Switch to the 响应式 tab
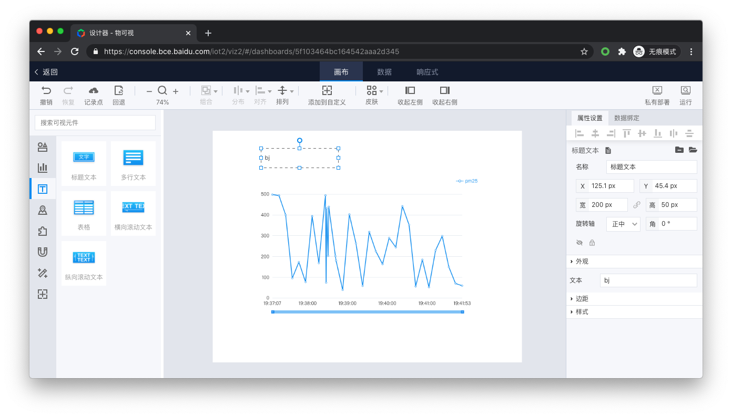 [428, 72]
